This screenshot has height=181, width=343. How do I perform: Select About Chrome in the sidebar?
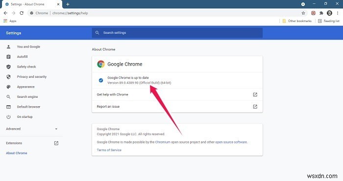coord(17,153)
